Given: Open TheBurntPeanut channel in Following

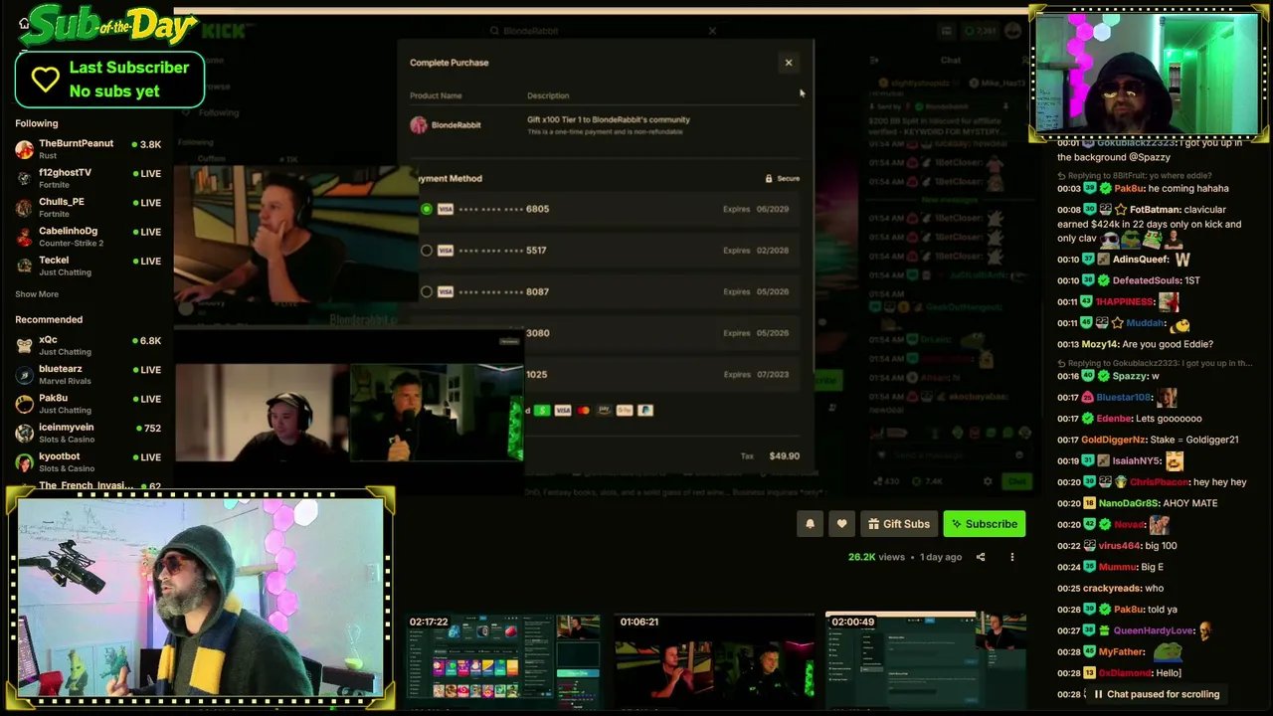Looking at the screenshot, I should (88, 149).
